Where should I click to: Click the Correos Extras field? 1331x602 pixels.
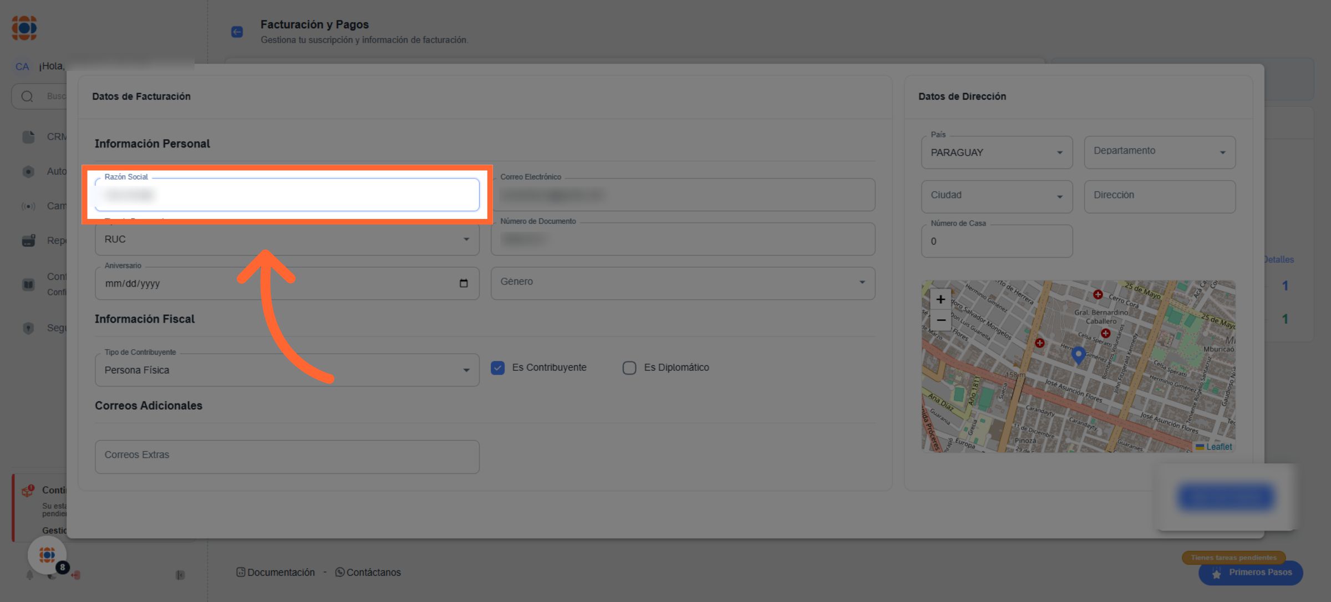pos(287,456)
